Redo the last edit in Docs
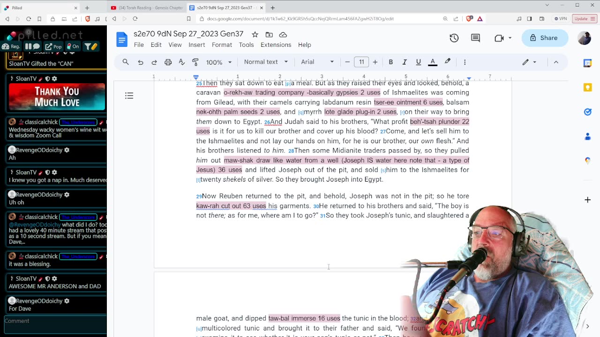600x337 pixels. click(154, 62)
